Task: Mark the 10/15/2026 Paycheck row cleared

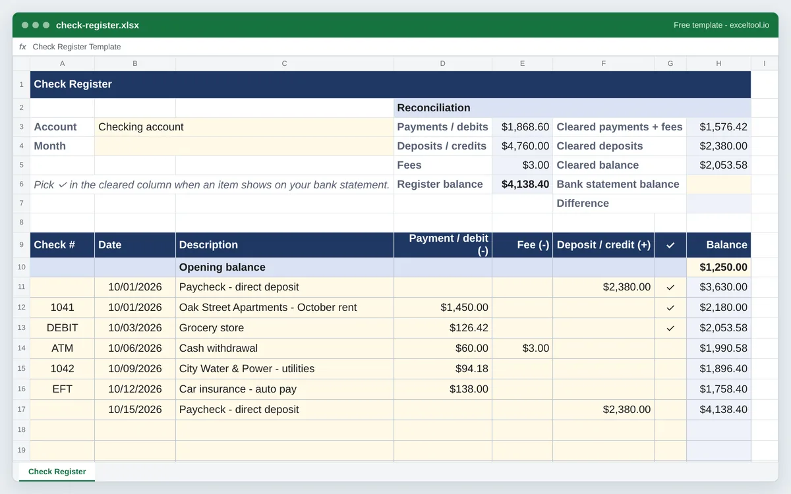Action: [670, 410]
